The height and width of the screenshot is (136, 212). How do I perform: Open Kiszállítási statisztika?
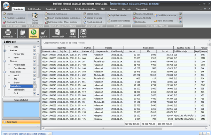165,15
